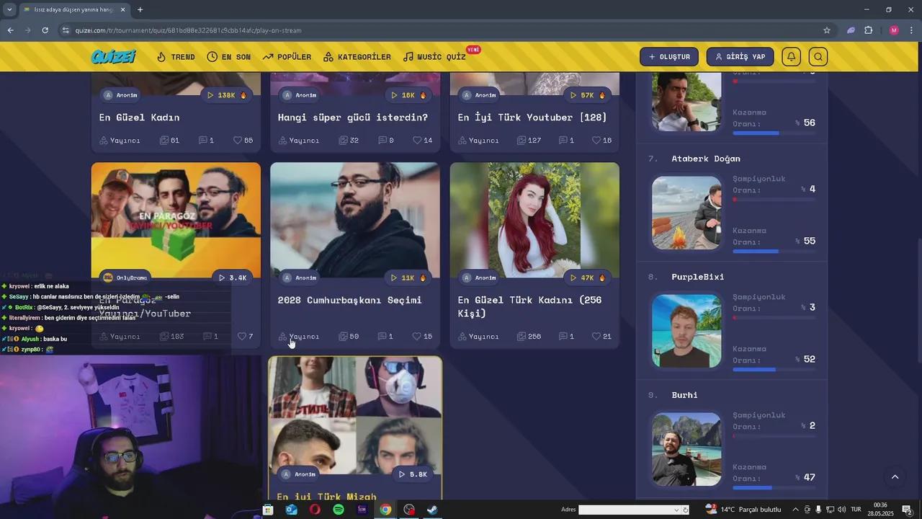Open Outlook from the taskbar
Image resolution: width=922 pixels, height=519 pixels.
pyautogui.click(x=291, y=510)
